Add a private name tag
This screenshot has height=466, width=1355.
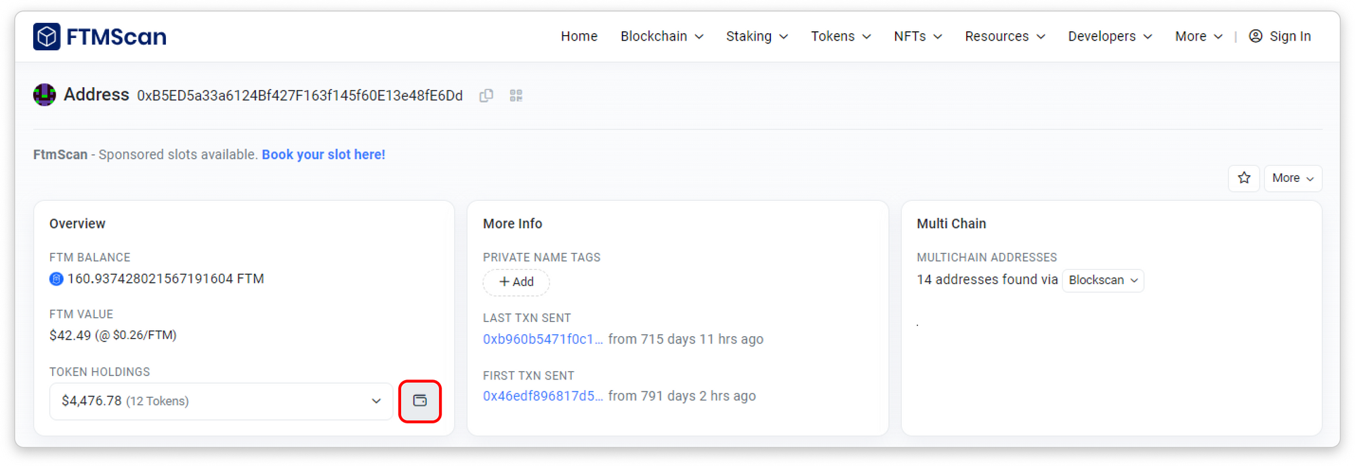point(516,282)
